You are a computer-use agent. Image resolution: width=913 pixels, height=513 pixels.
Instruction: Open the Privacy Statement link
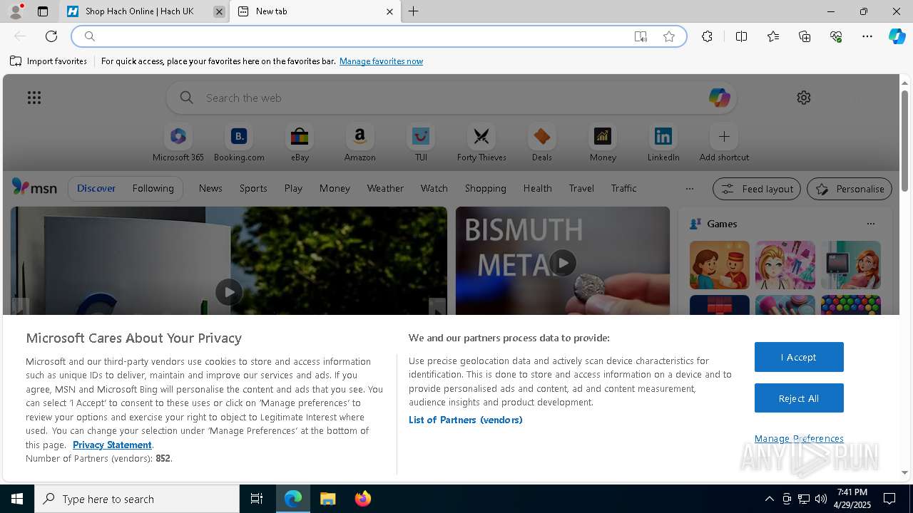click(112, 445)
